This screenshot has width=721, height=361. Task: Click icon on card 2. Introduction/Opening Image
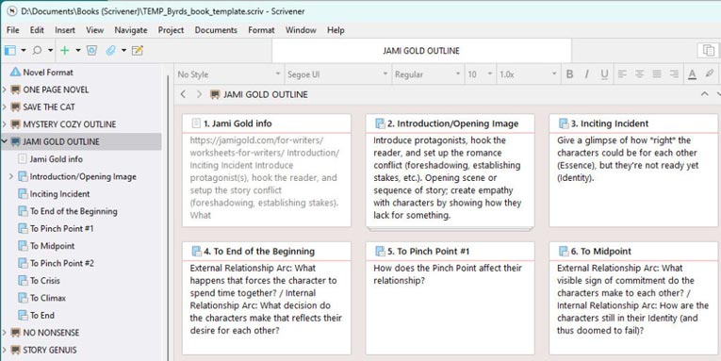[x=380, y=123]
